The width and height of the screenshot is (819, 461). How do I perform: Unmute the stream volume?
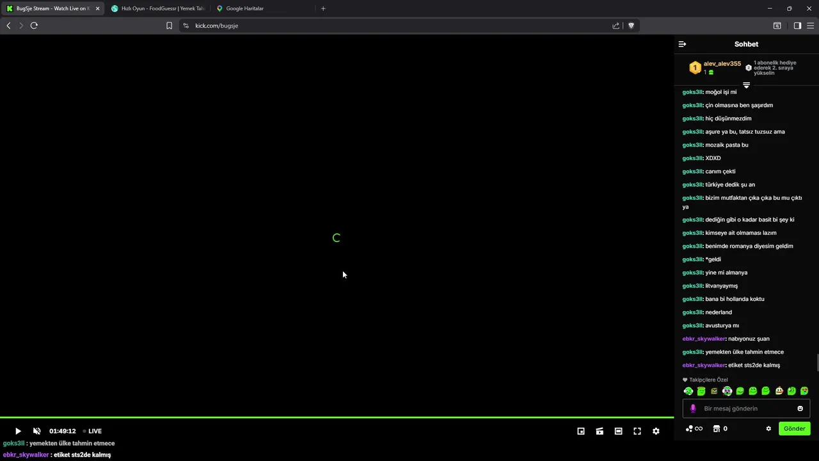click(x=37, y=432)
